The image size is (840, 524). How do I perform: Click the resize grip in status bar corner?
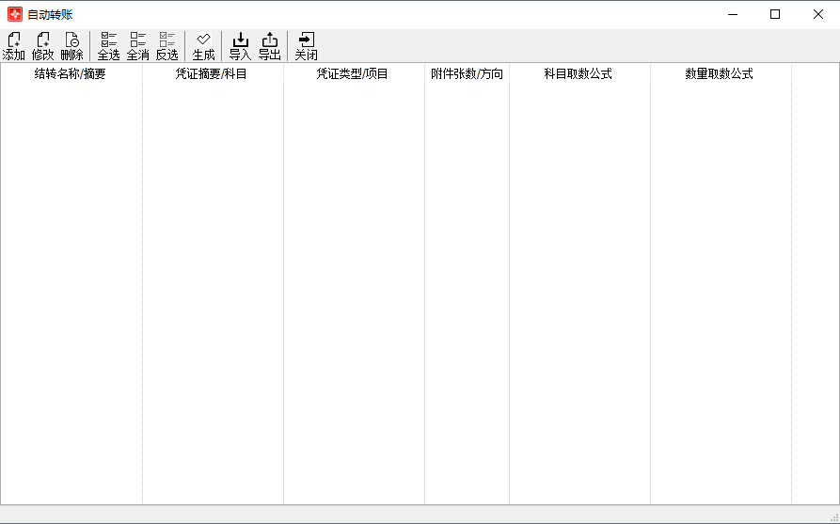(832, 517)
